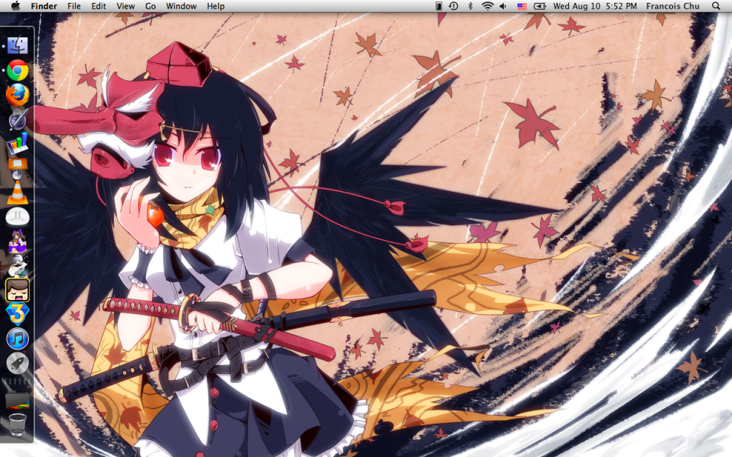
Task: Open the Finder application menu
Action: (44, 6)
